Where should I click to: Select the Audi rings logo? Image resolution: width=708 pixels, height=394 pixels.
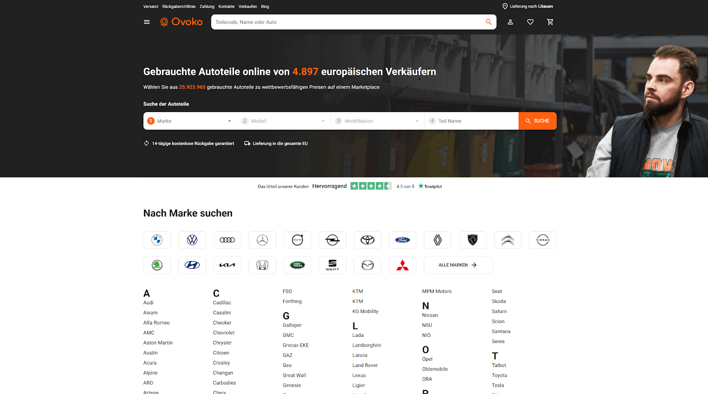tap(227, 240)
